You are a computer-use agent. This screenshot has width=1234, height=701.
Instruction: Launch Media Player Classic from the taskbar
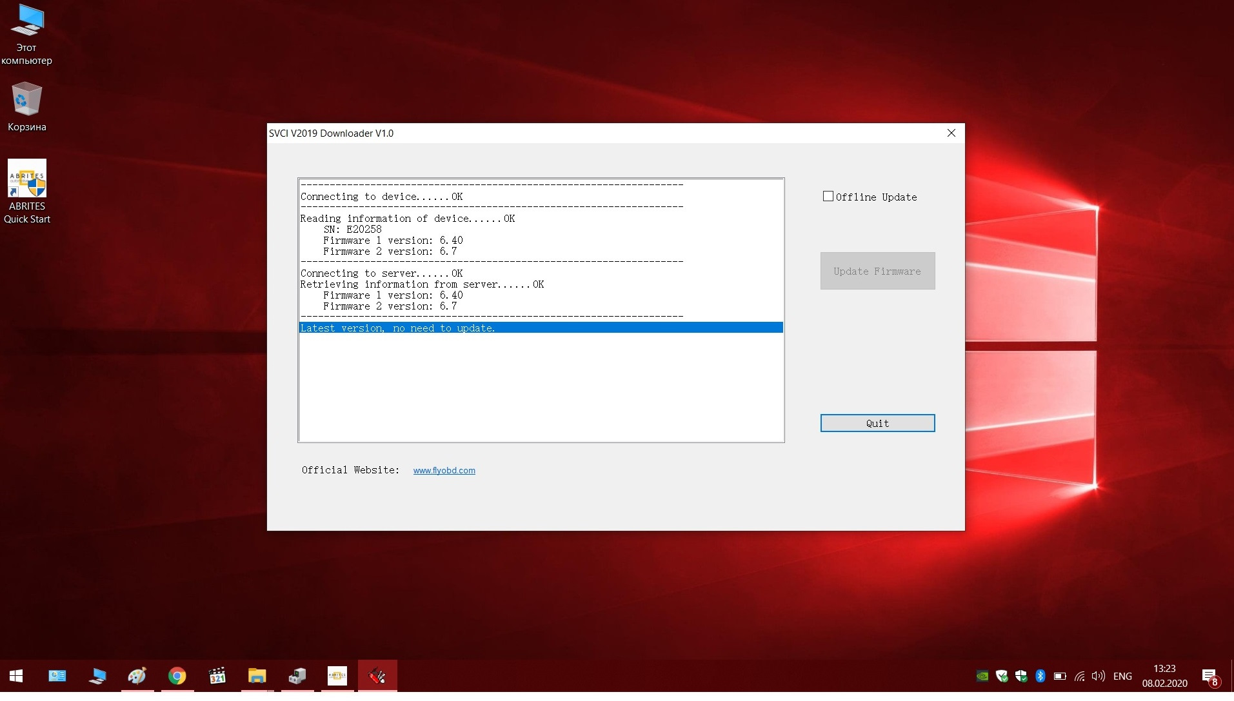click(217, 676)
